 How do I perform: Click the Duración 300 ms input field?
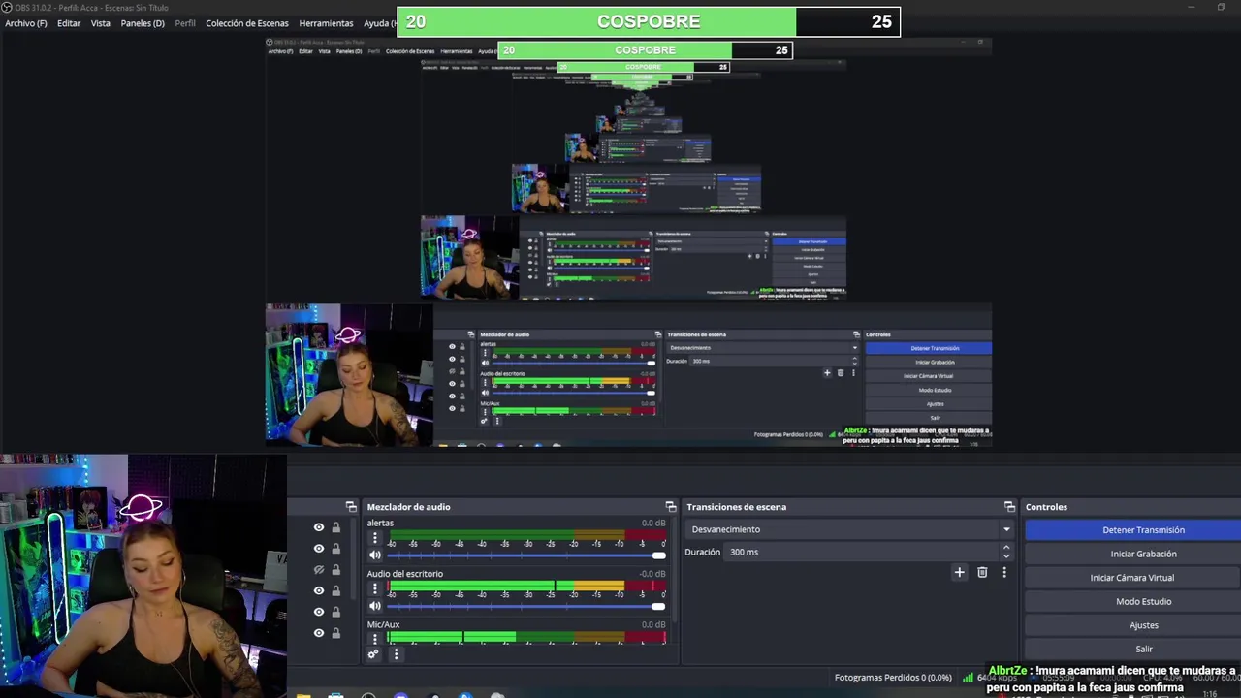[862, 552]
